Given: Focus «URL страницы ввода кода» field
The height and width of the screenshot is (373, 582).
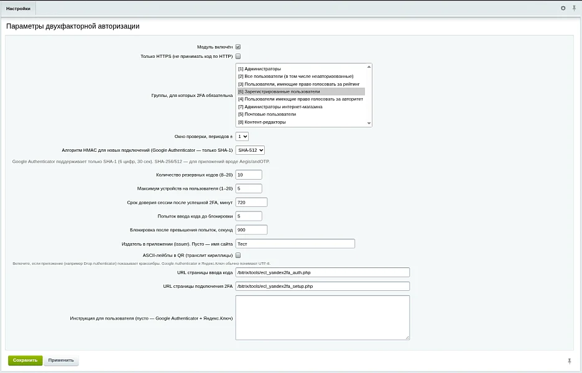Looking at the screenshot, I should [323, 272].
